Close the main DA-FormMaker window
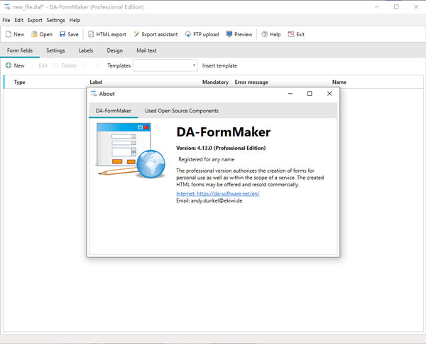426x344 pixels. point(416,7)
